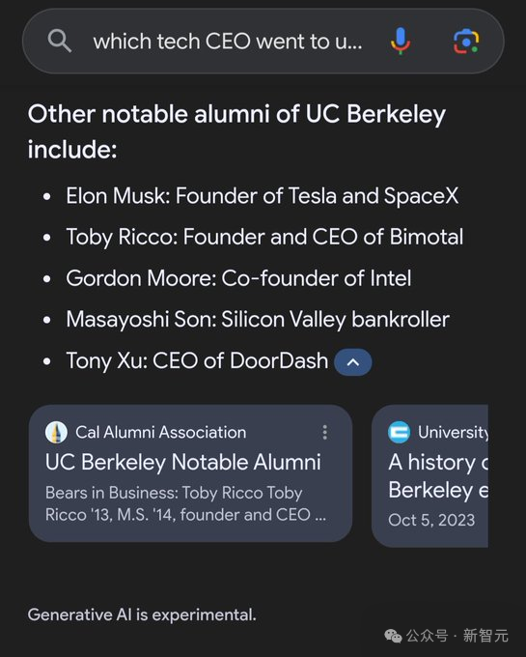Select the Elon Musk bullet entry
The height and width of the screenshot is (657, 526).
point(263,196)
